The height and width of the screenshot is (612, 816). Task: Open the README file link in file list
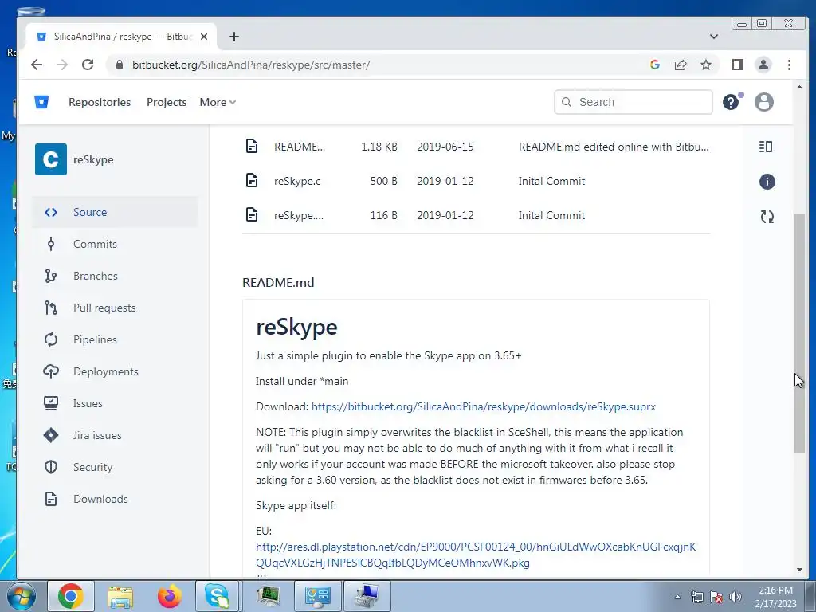pyautogui.click(x=300, y=147)
